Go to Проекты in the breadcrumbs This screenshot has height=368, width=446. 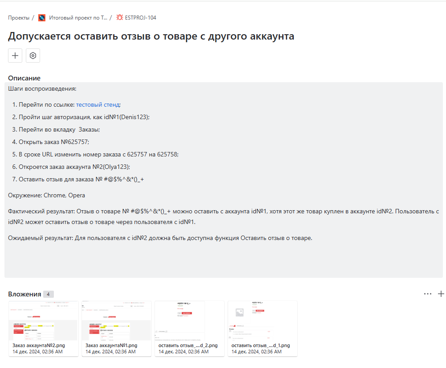click(18, 18)
